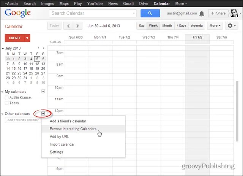This screenshot has height=176, width=243.
Task: Click the Calendar link in top bar
Action: (162, 3)
